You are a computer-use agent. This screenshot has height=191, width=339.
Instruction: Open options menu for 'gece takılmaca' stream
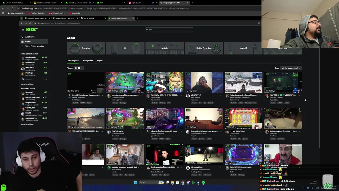142,95
